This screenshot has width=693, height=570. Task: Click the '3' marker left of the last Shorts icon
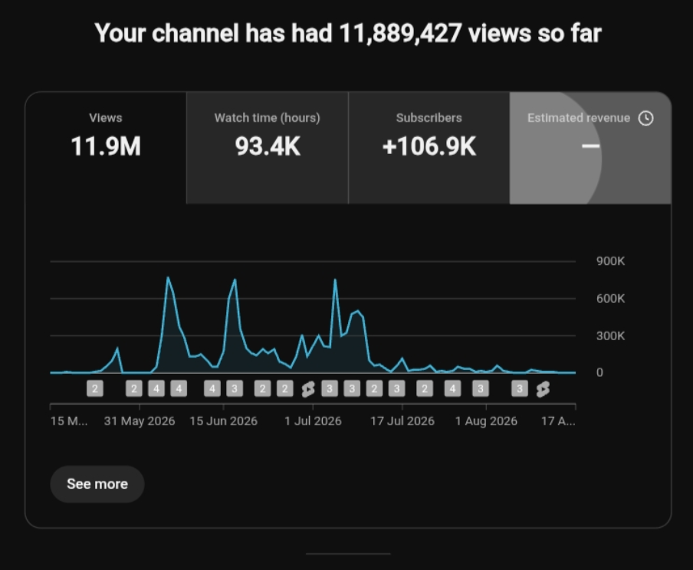point(520,389)
